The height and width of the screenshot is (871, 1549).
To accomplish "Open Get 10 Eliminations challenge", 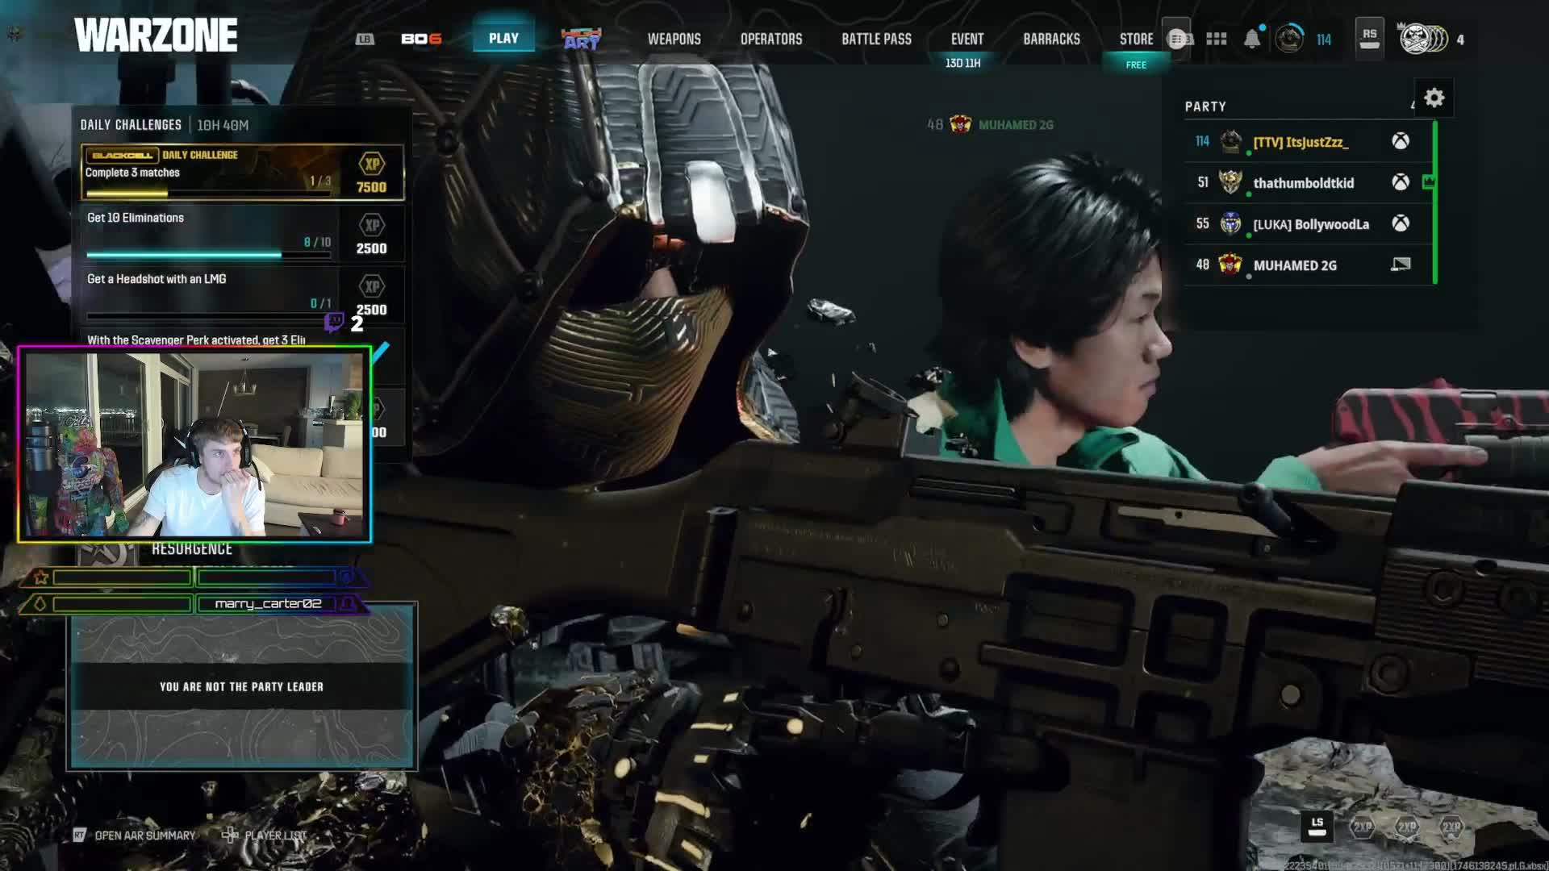I will tap(242, 234).
